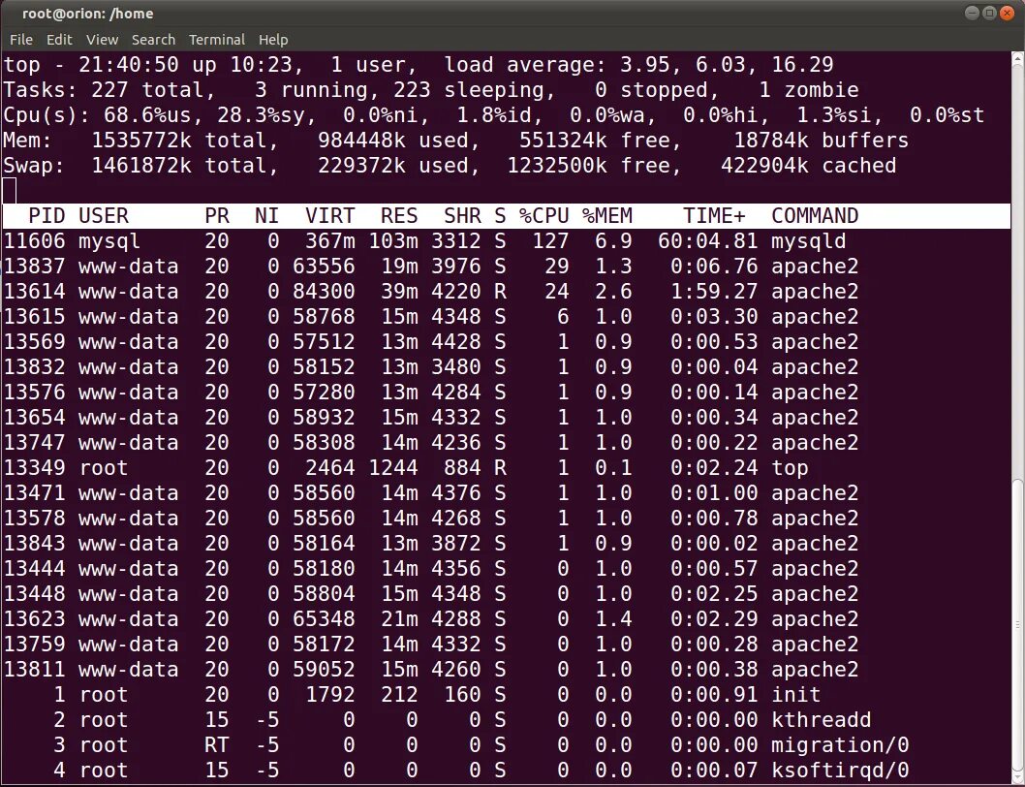Click the window title root@orion: /home
This screenshot has height=787, width=1025.
(x=87, y=13)
